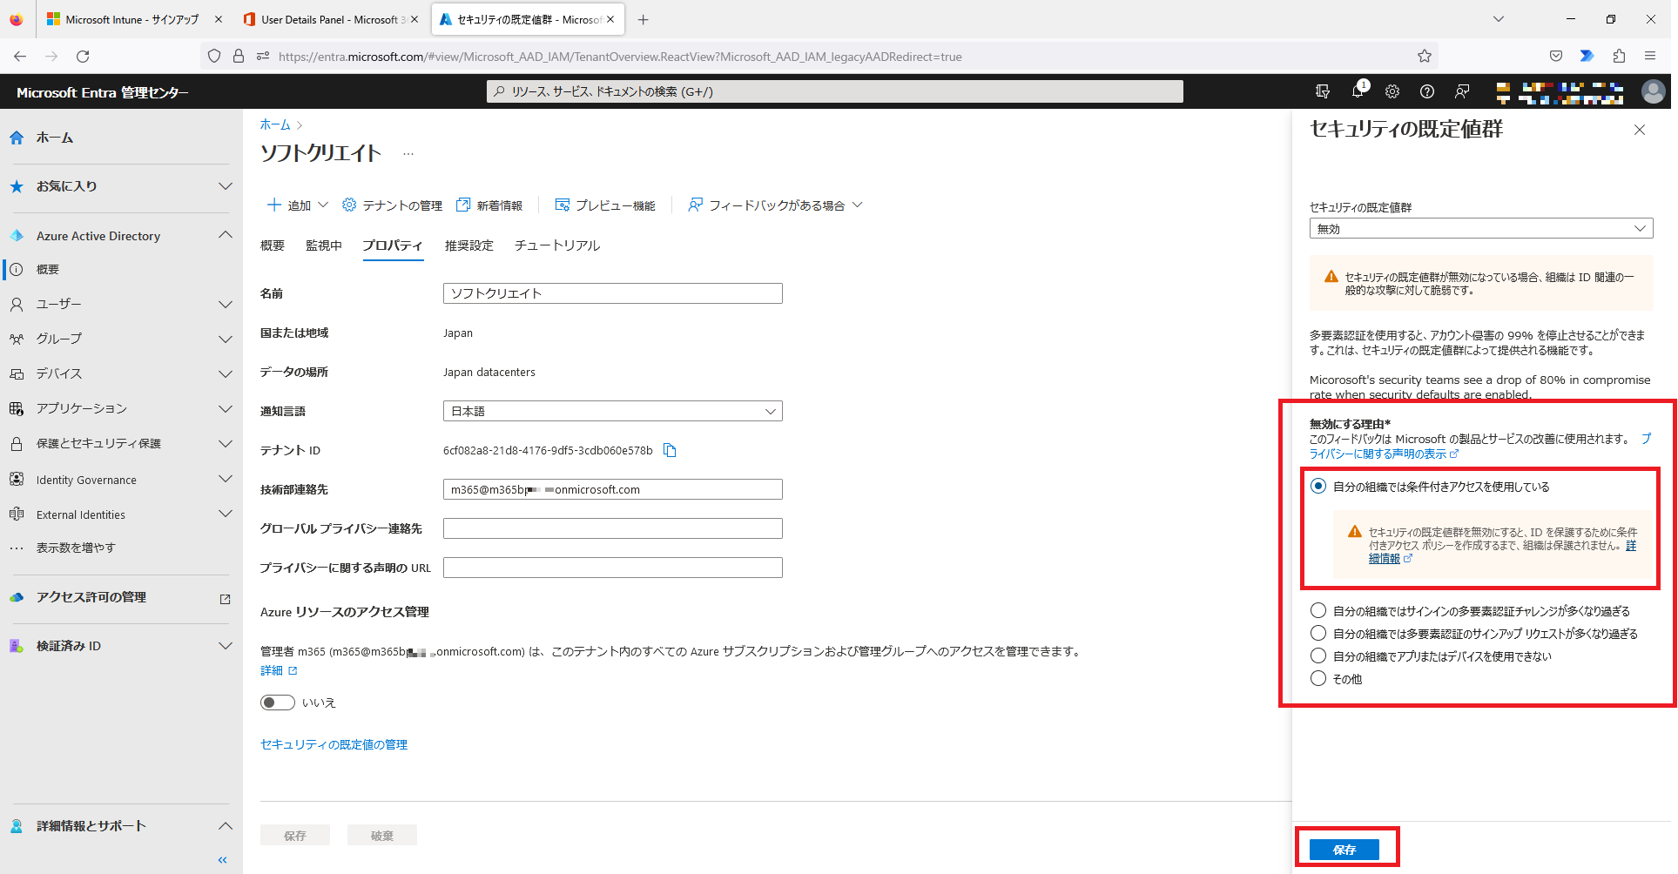The image size is (1678, 874).
Task: Collapse the sidebar with double chevron
Action: tap(223, 860)
